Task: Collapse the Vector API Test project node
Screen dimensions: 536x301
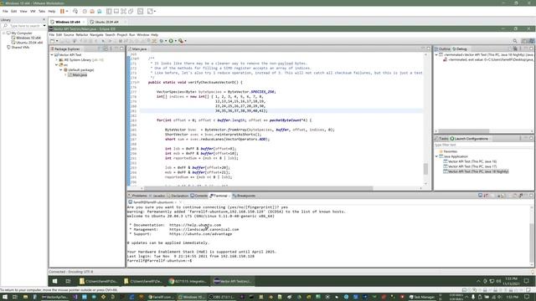Action: [52, 55]
